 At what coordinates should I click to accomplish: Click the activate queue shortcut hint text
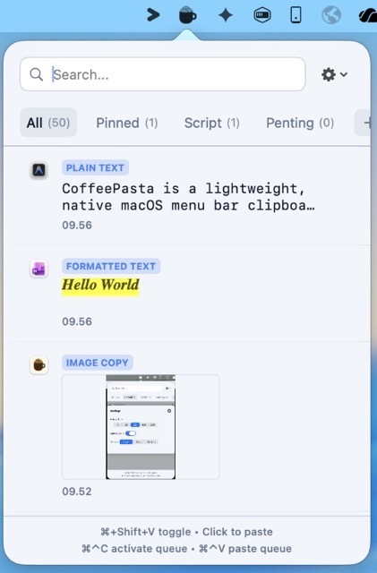(134, 549)
